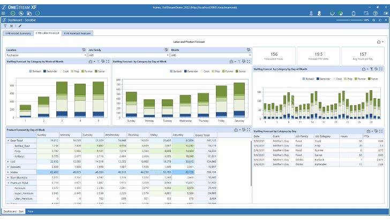The height and width of the screenshot is (220, 390).
Task: Click the filter funnel icon in dashboard toolbar
Action: [5, 25]
